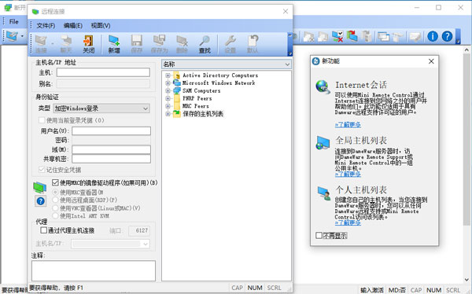
Task: Select 使用Intel AMT KVM radio button
Action: click(55, 215)
